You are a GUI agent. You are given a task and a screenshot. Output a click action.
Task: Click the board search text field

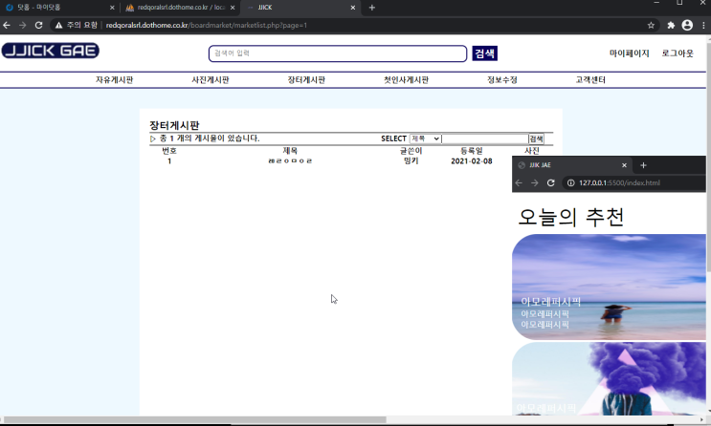[485, 138]
